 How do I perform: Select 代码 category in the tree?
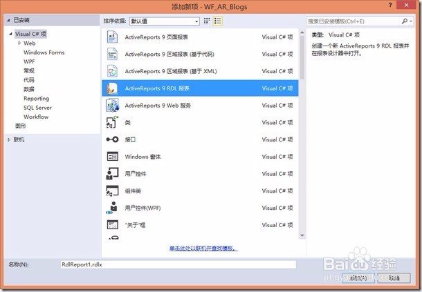coord(29,80)
